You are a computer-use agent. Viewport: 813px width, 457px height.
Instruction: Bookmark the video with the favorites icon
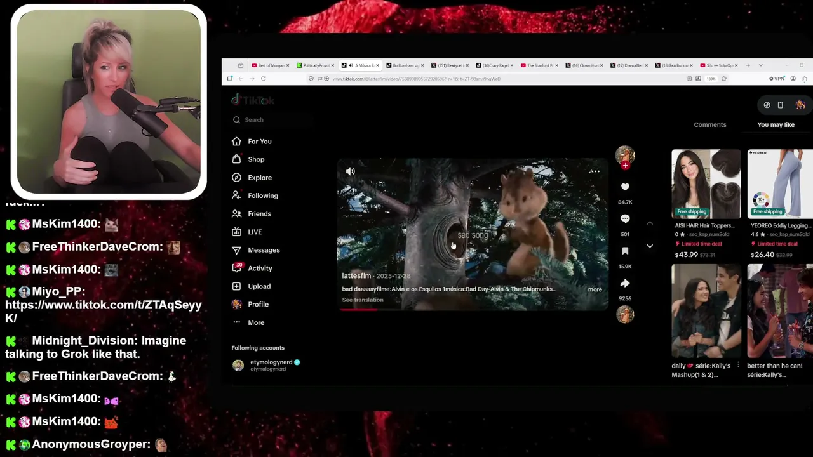(625, 251)
